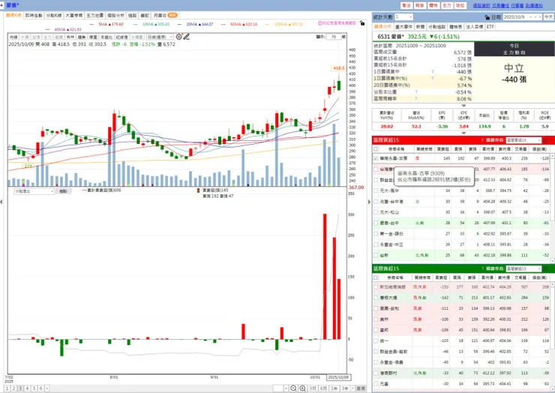Collapse the right panel with the splitter arrow
This screenshot has width=555, height=393.
(369, 202)
